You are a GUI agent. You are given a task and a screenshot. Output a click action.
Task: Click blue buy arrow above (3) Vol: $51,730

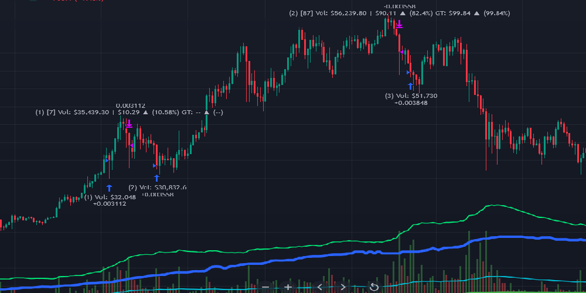(411, 86)
